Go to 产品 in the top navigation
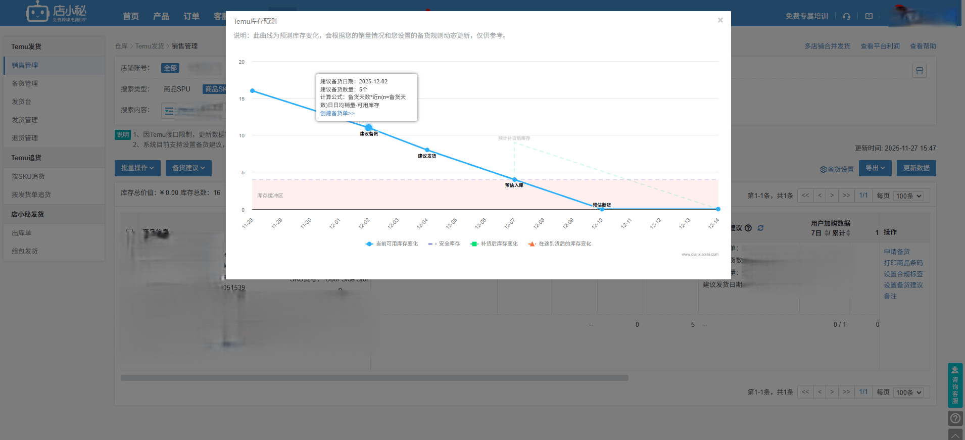The width and height of the screenshot is (965, 440). 161,16
